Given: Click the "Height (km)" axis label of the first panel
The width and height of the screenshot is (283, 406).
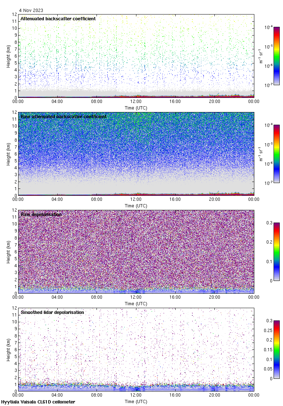Looking at the screenshot, I should point(9,56).
